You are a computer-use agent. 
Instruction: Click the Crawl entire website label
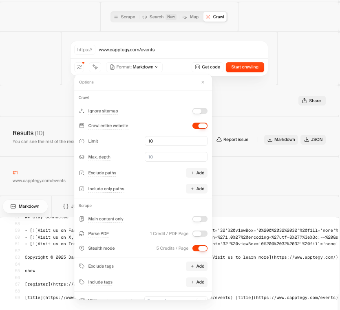[108, 125]
